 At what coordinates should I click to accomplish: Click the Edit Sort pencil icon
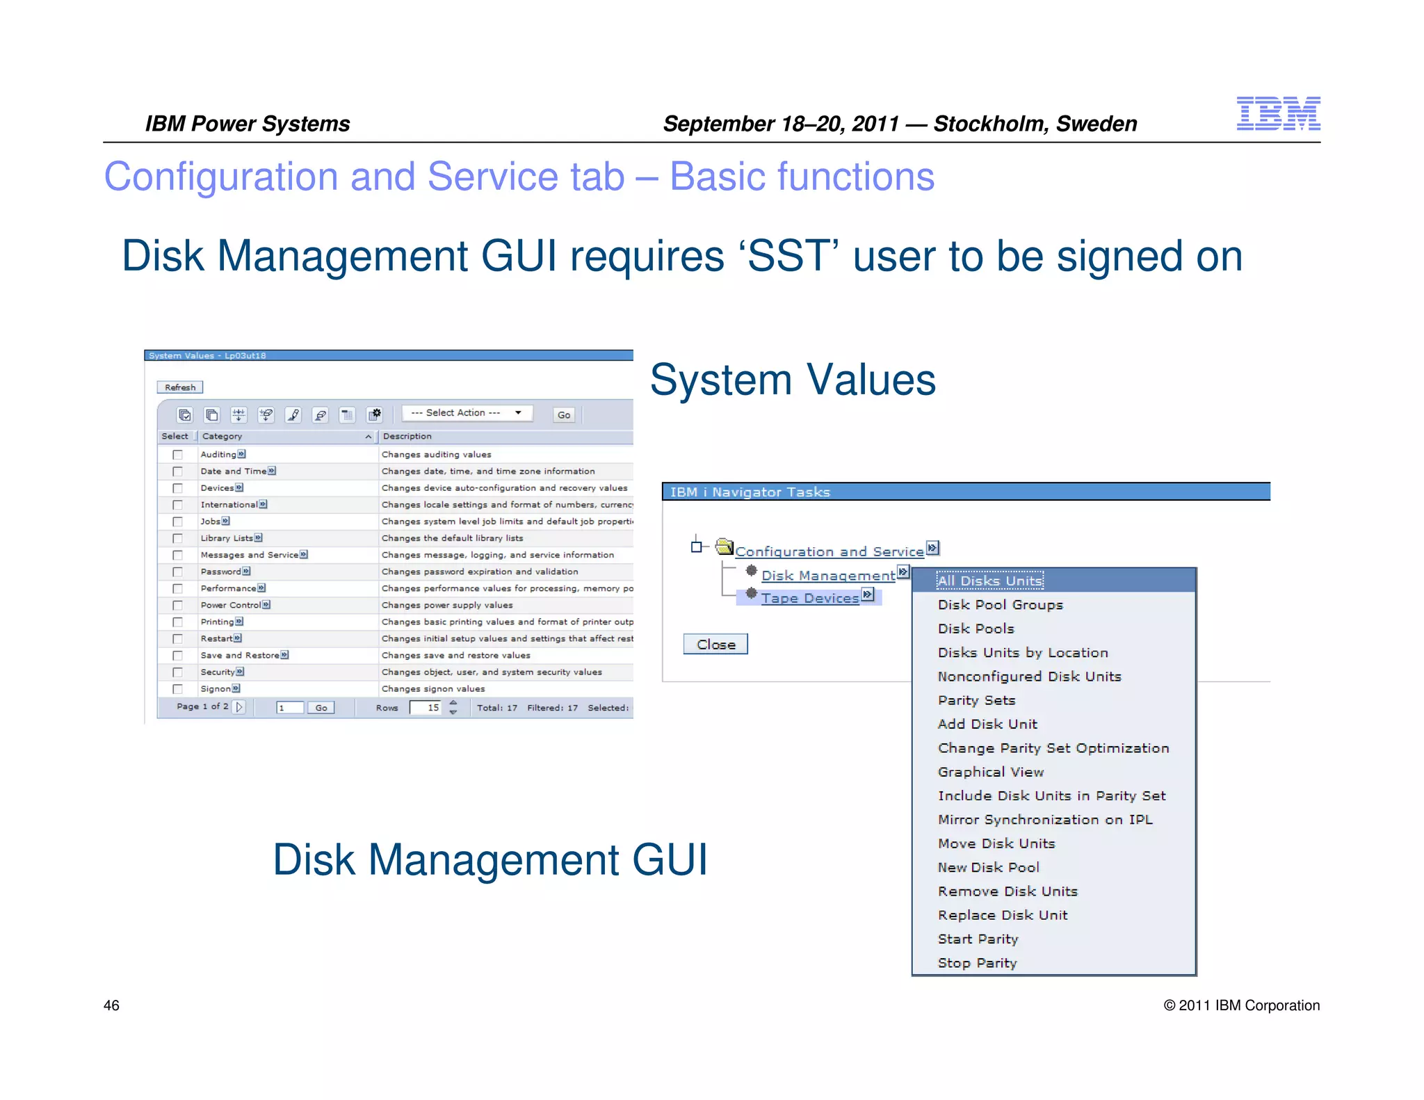tap(293, 414)
